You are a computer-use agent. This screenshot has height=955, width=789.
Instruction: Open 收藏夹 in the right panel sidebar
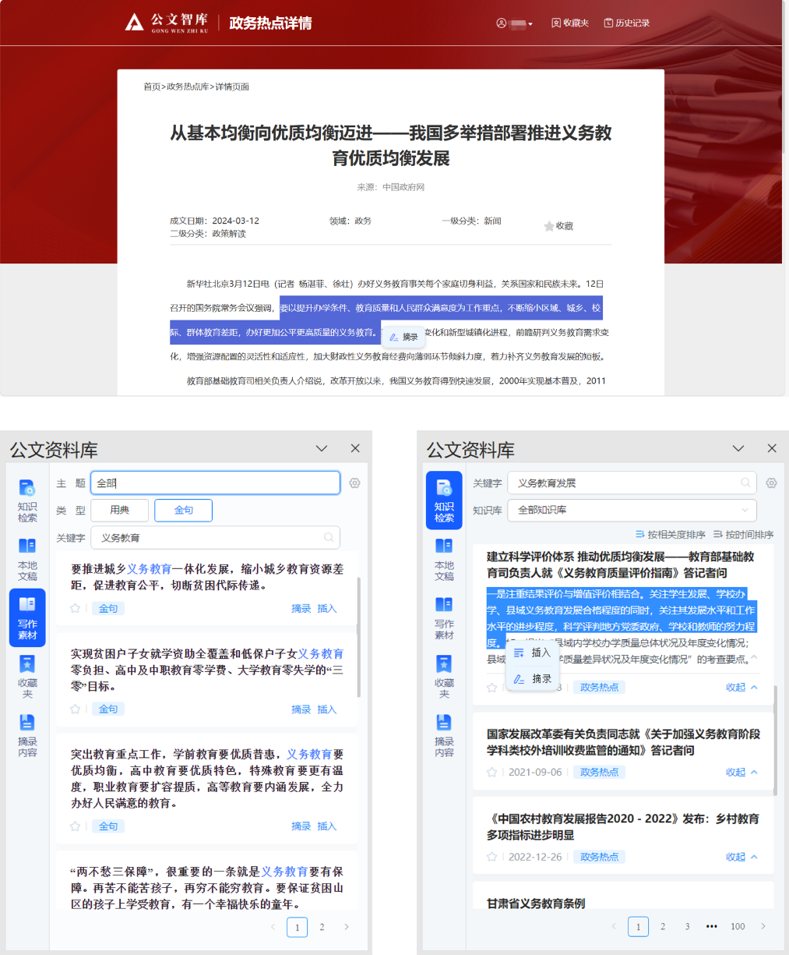tap(444, 677)
